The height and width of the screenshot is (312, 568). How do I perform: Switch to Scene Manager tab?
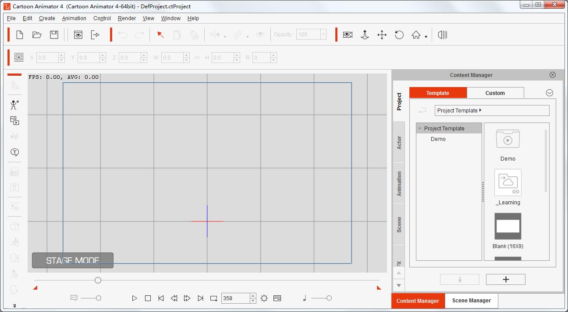[x=471, y=301]
